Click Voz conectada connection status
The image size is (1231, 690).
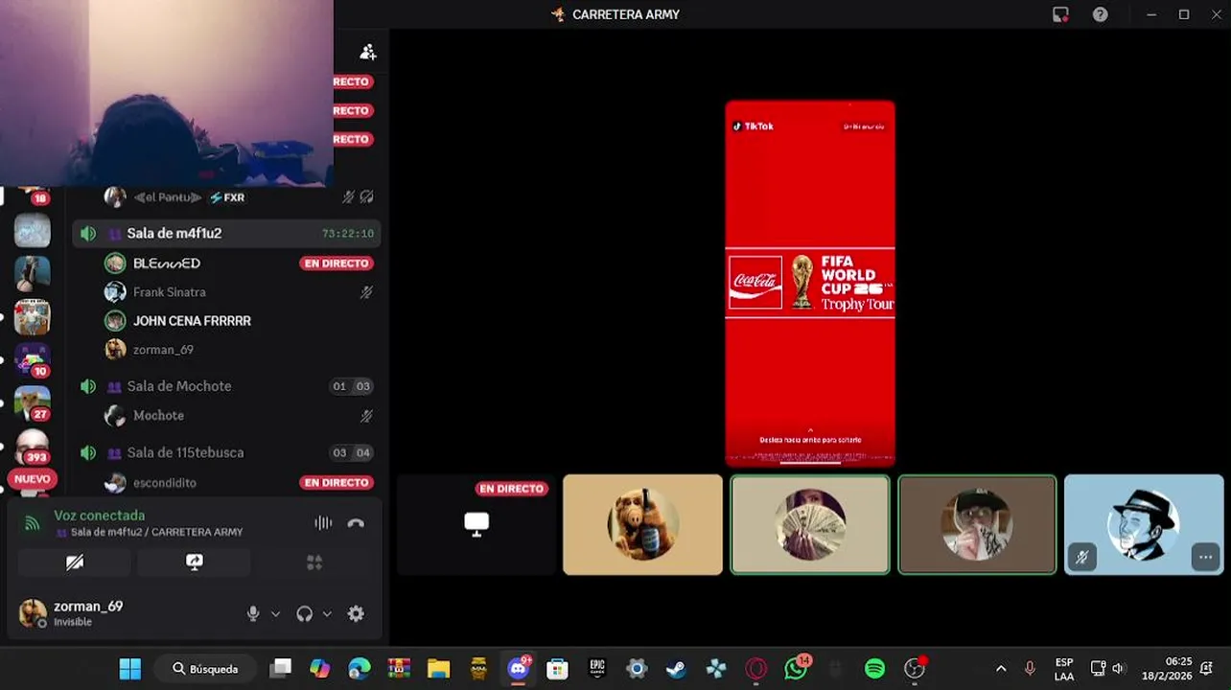click(x=99, y=516)
